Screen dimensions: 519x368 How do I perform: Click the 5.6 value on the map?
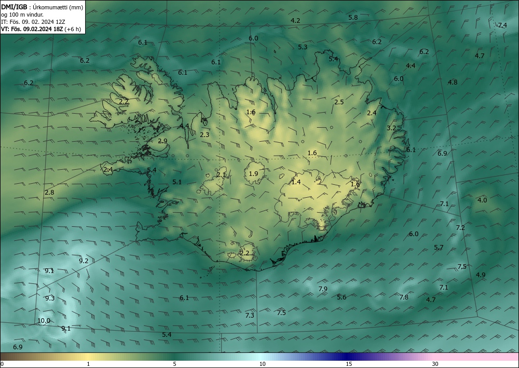pyautogui.click(x=342, y=297)
